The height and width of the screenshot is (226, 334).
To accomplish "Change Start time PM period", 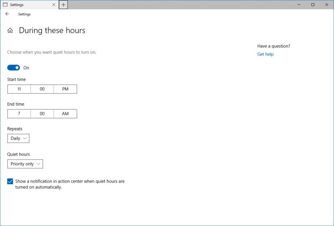I will pos(65,89).
